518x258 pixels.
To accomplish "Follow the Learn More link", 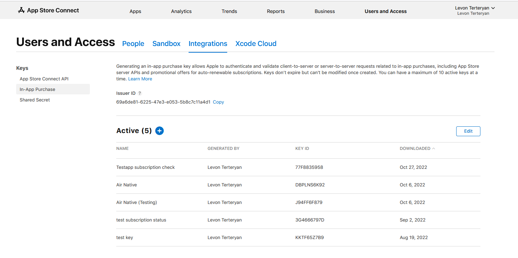I will [x=140, y=79].
